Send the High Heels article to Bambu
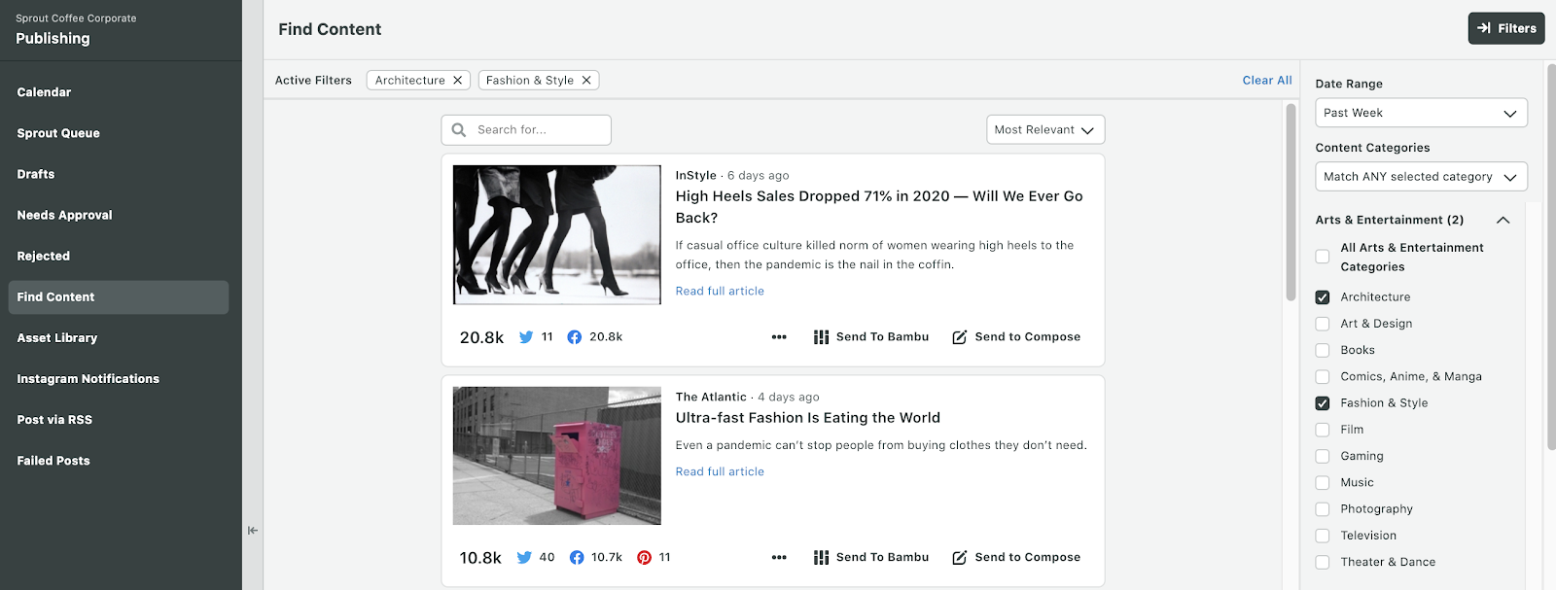Screen dimensions: 1556x590 [x=871, y=337]
